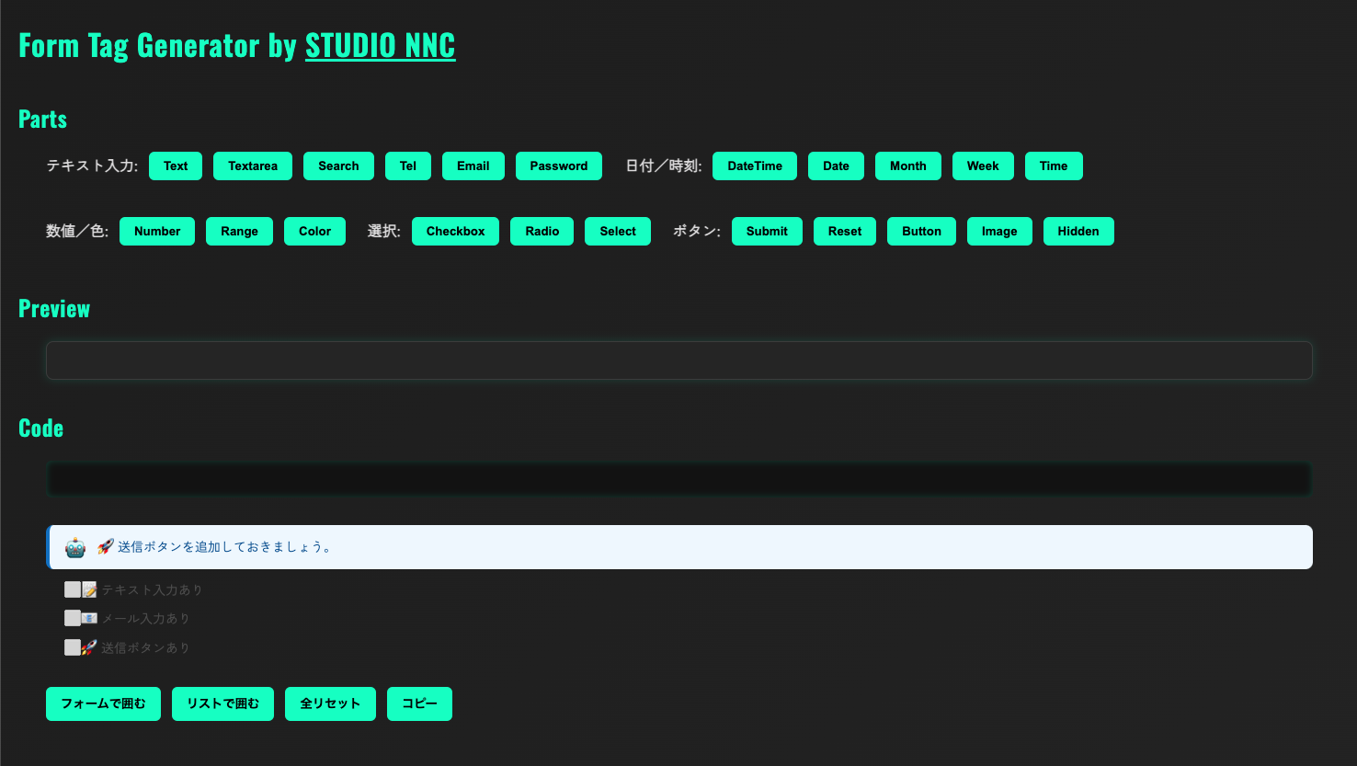Click inside the Code output area
Viewport: 1357px width, 766px height.
[678, 478]
